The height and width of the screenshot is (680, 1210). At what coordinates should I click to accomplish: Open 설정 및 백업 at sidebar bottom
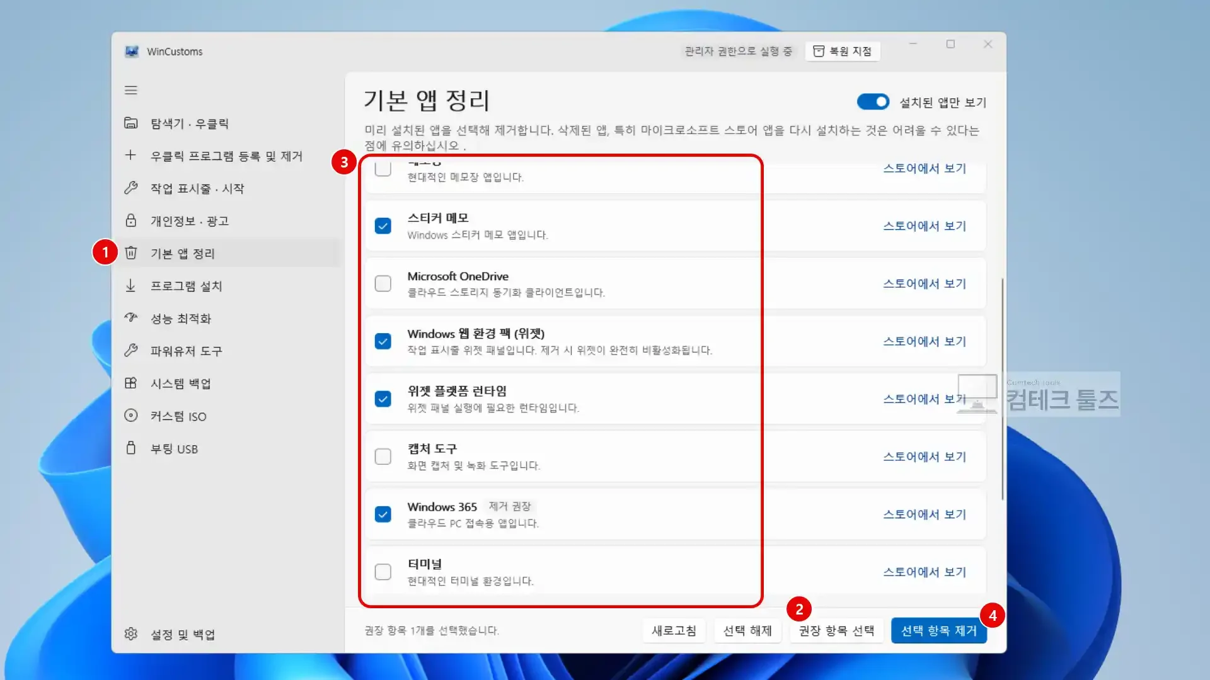[x=227, y=634]
